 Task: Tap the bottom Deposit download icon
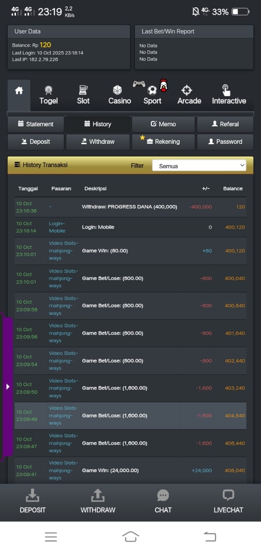pos(33,501)
